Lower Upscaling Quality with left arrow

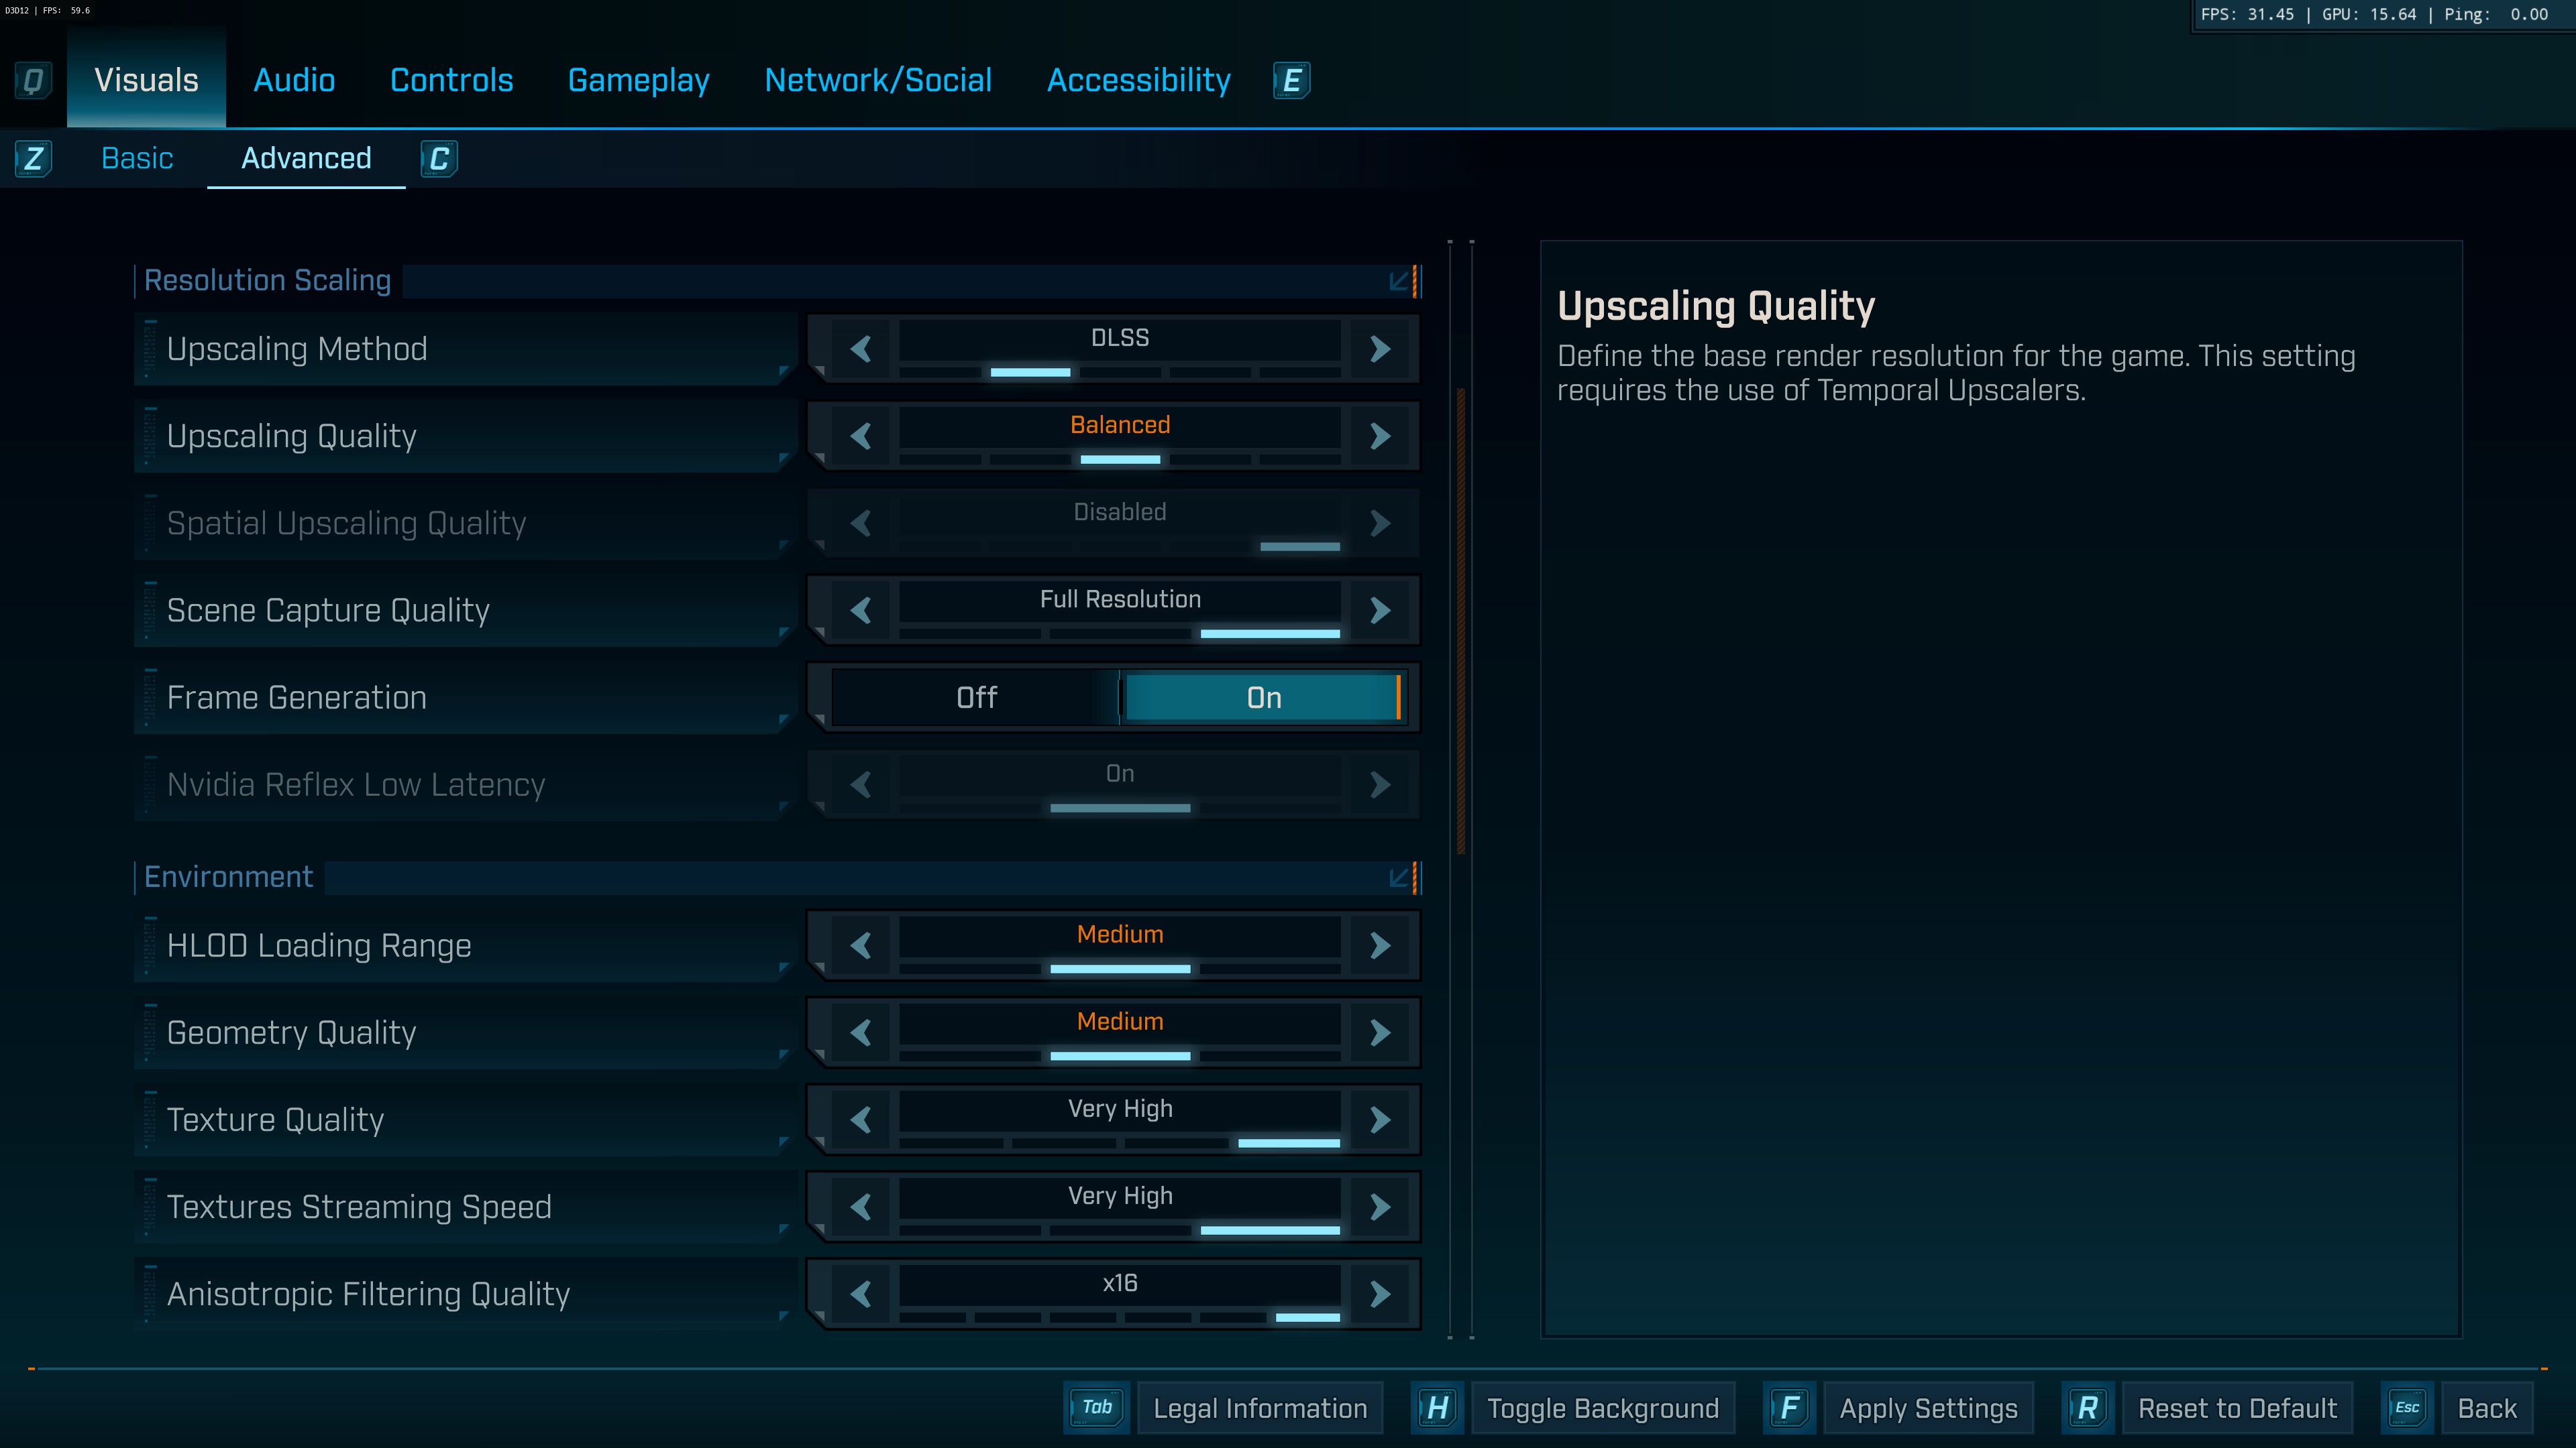click(861, 436)
